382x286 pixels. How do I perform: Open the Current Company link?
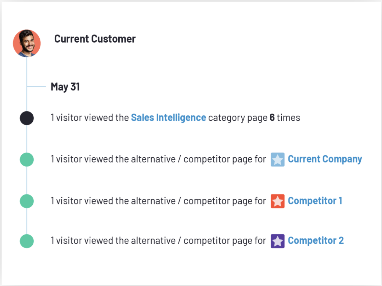tap(325, 159)
